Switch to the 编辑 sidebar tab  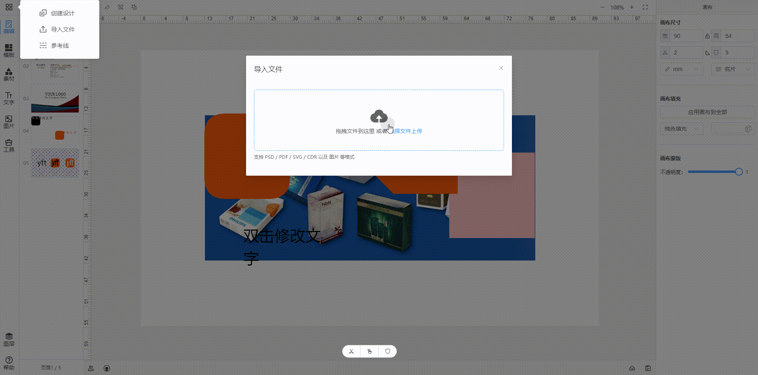(9, 27)
